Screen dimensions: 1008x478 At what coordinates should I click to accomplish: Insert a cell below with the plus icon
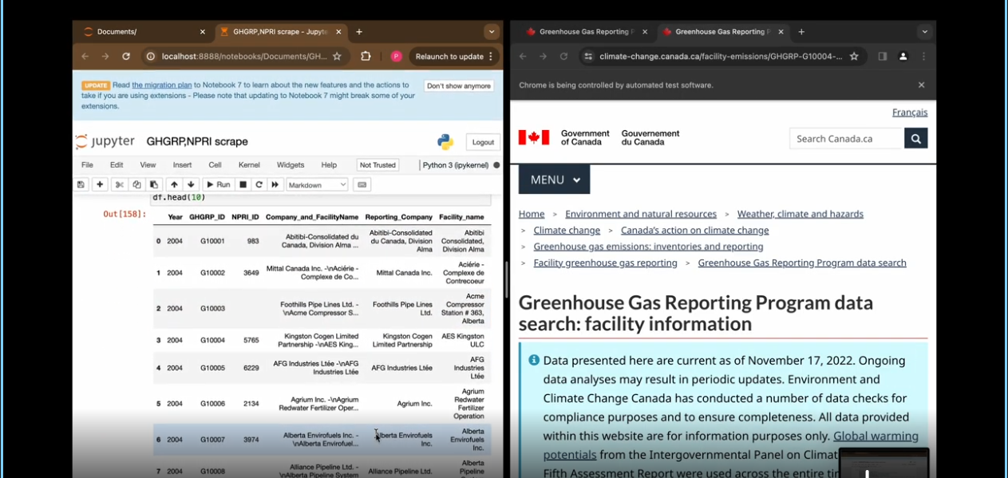pos(100,184)
